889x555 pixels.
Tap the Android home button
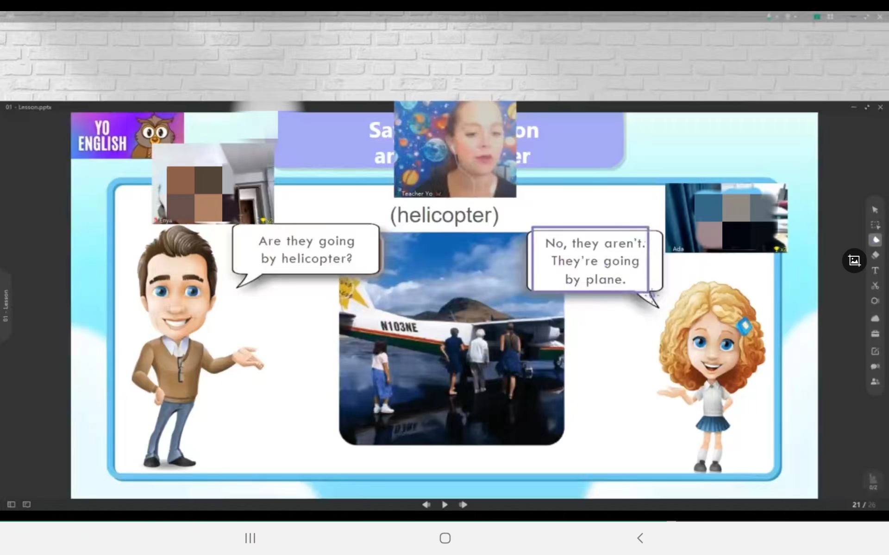click(x=445, y=538)
